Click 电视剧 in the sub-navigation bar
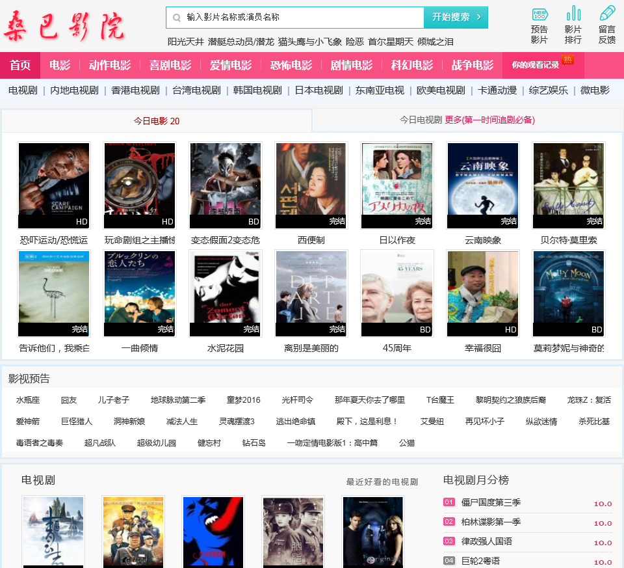This screenshot has width=624, height=568. pos(23,90)
